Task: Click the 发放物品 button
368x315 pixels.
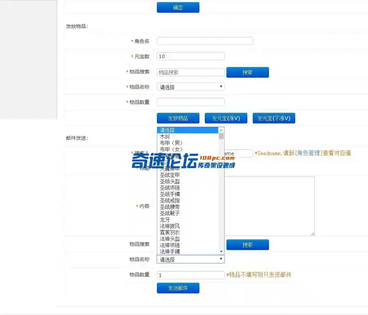Action: 178,118
